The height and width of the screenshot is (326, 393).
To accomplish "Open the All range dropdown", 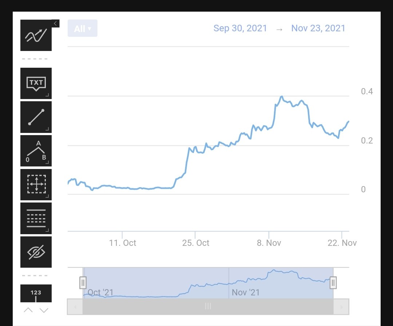I will pyautogui.click(x=83, y=28).
